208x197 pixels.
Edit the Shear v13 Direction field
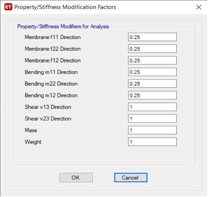point(152,107)
